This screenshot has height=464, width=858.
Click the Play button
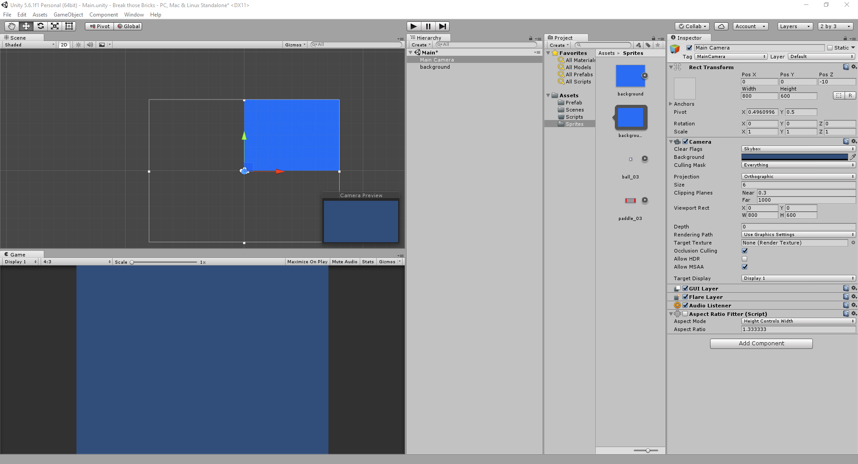point(414,26)
